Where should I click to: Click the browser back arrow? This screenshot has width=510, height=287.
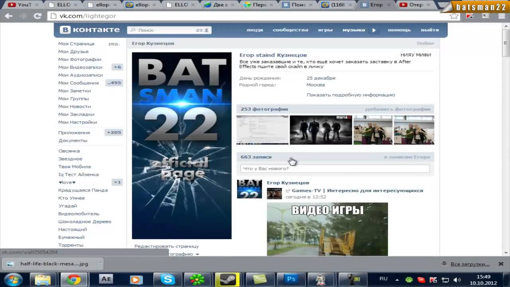pyautogui.click(x=9, y=16)
